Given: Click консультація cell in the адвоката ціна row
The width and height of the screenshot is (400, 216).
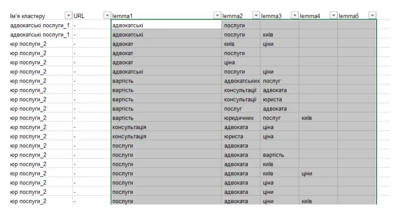Looking at the screenshot, I should 166,127.
